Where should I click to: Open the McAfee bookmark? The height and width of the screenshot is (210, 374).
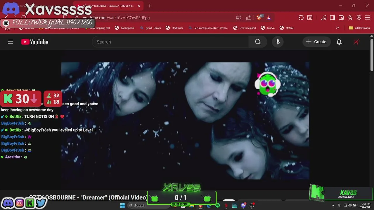[287, 28]
